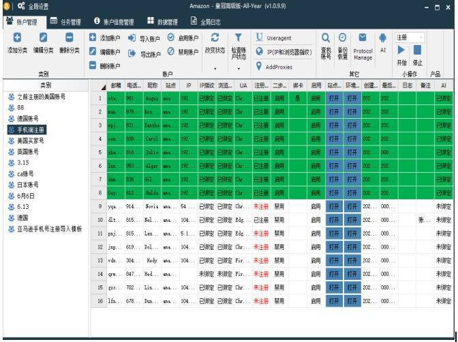Open the 注册 operation dropdown
Image resolution: width=458 pixels, height=342 pixels.
(410, 38)
